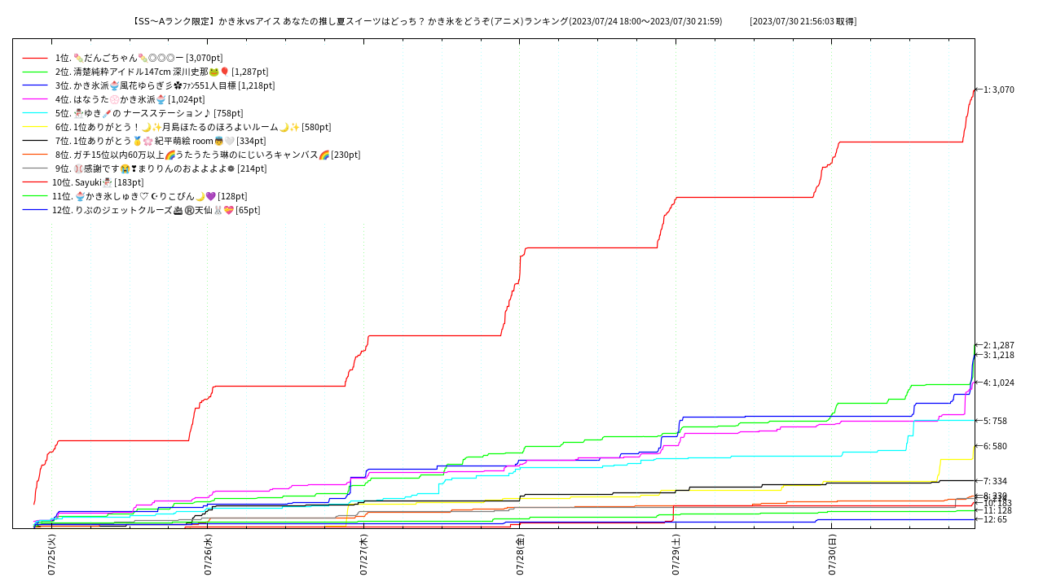Viewport: 1043px width, 586px height.
Task: Select legend entry '6位. 月島ほたるのほろよいルーム'
Action: tap(193, 127)
